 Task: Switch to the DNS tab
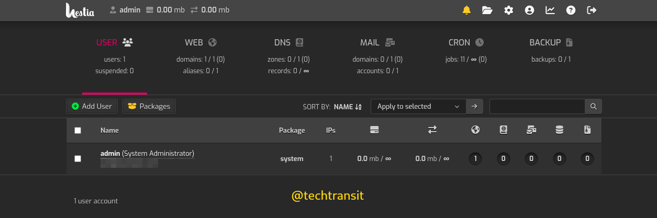pos(288,43)
